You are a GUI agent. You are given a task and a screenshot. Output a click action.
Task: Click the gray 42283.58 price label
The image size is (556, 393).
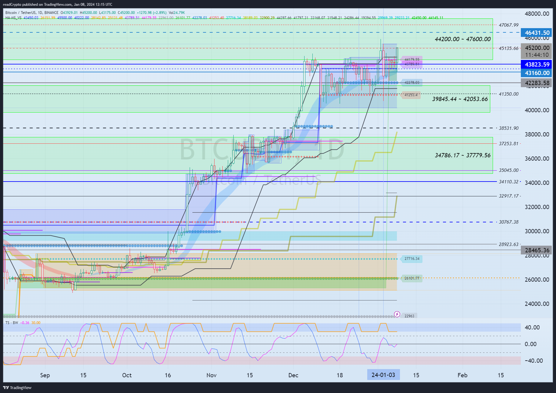(x=537, y=83)
